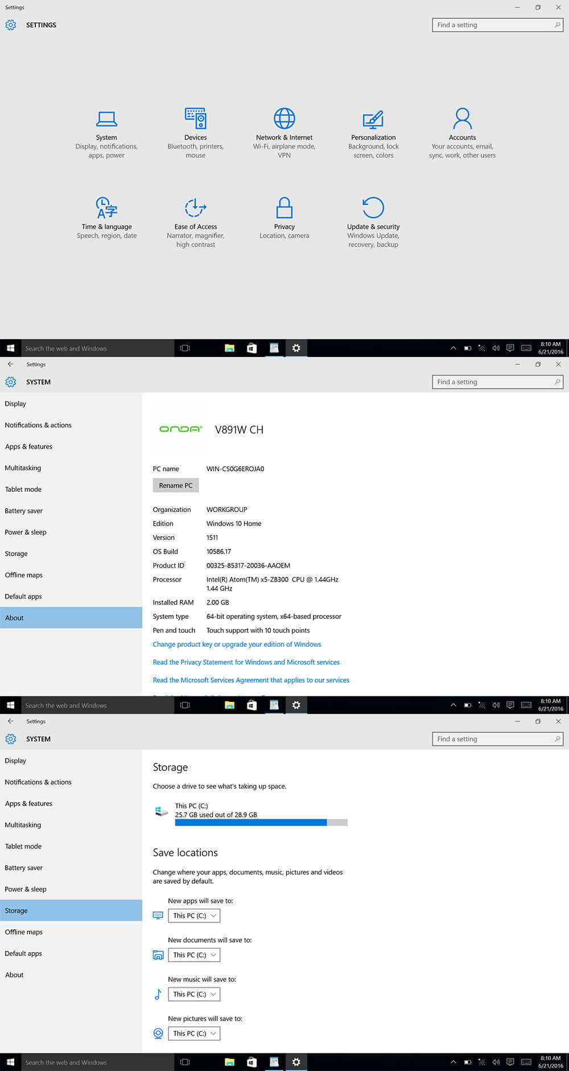Open Update & security settings
Screen dimensions: 569x1071
(x=373, y=223)
